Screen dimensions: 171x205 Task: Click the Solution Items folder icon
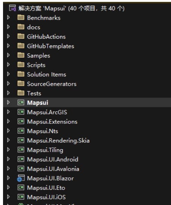[x=21, y=74]
